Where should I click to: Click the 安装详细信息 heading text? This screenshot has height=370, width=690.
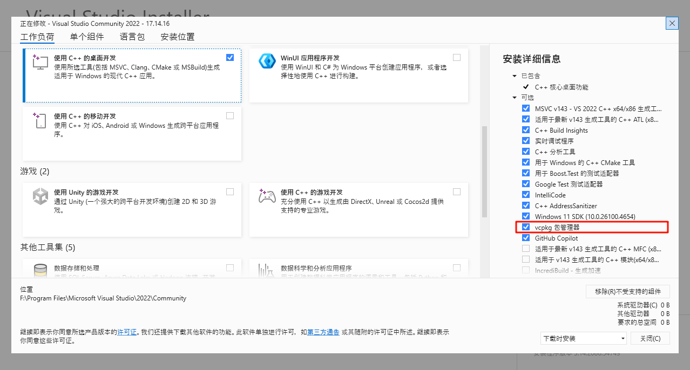pos(532,59)
